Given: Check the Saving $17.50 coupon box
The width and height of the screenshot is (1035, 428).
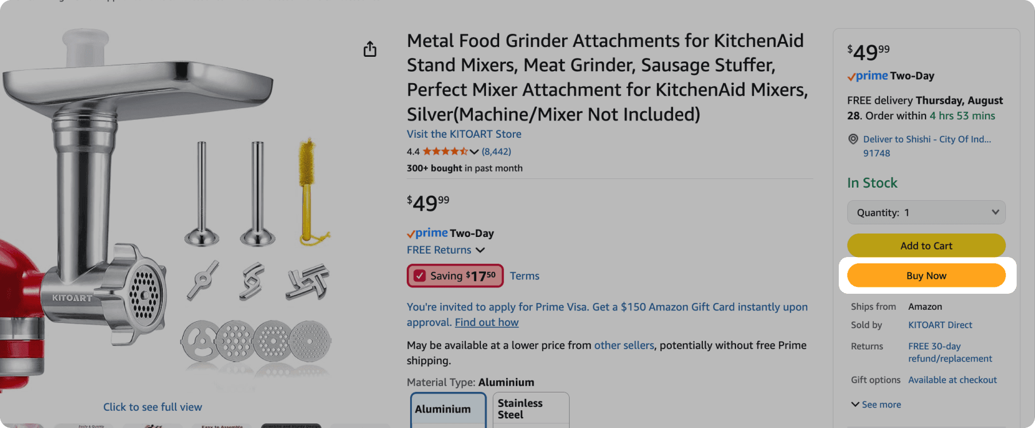Looking at the screenshot, I should pyautogui.click(x=455, y=275).
